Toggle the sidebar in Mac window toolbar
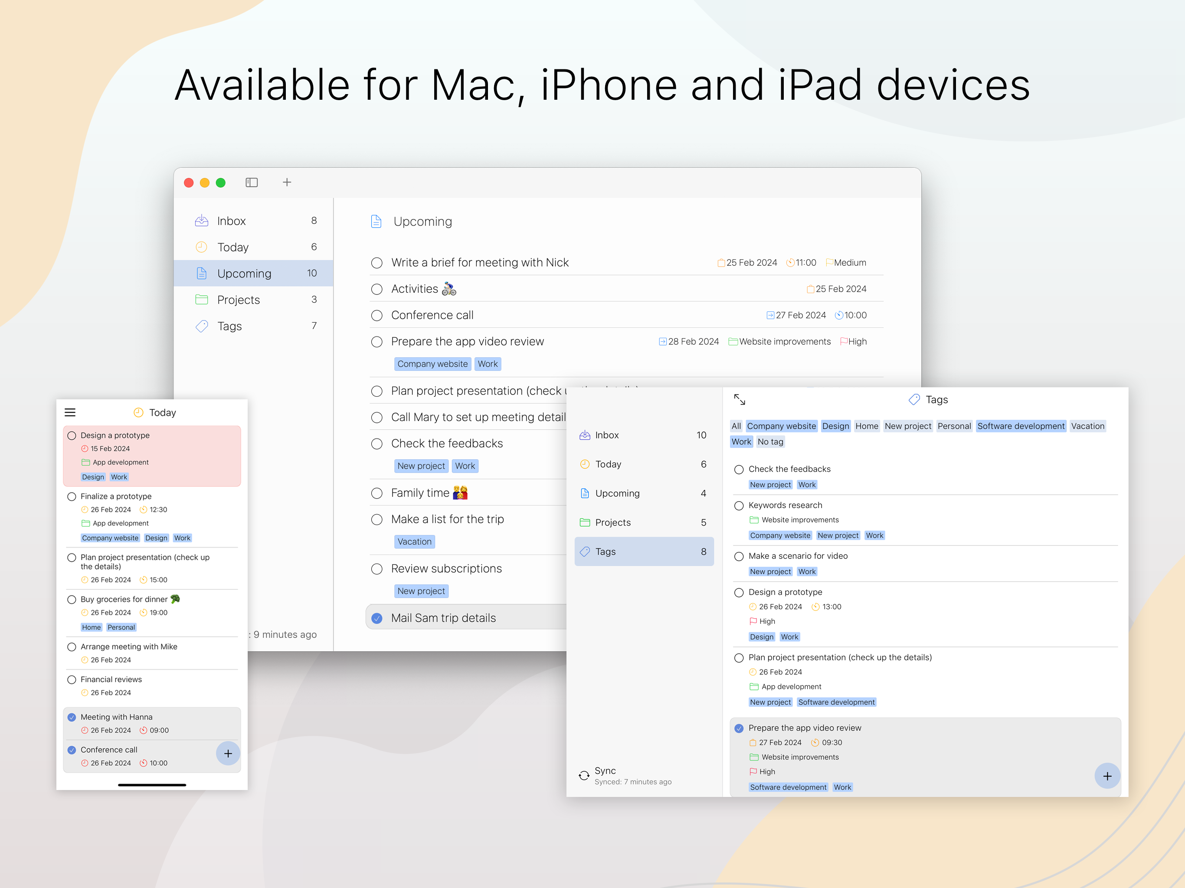The image size is (1185, 888). pyautogui.click(x=252, y=183)
